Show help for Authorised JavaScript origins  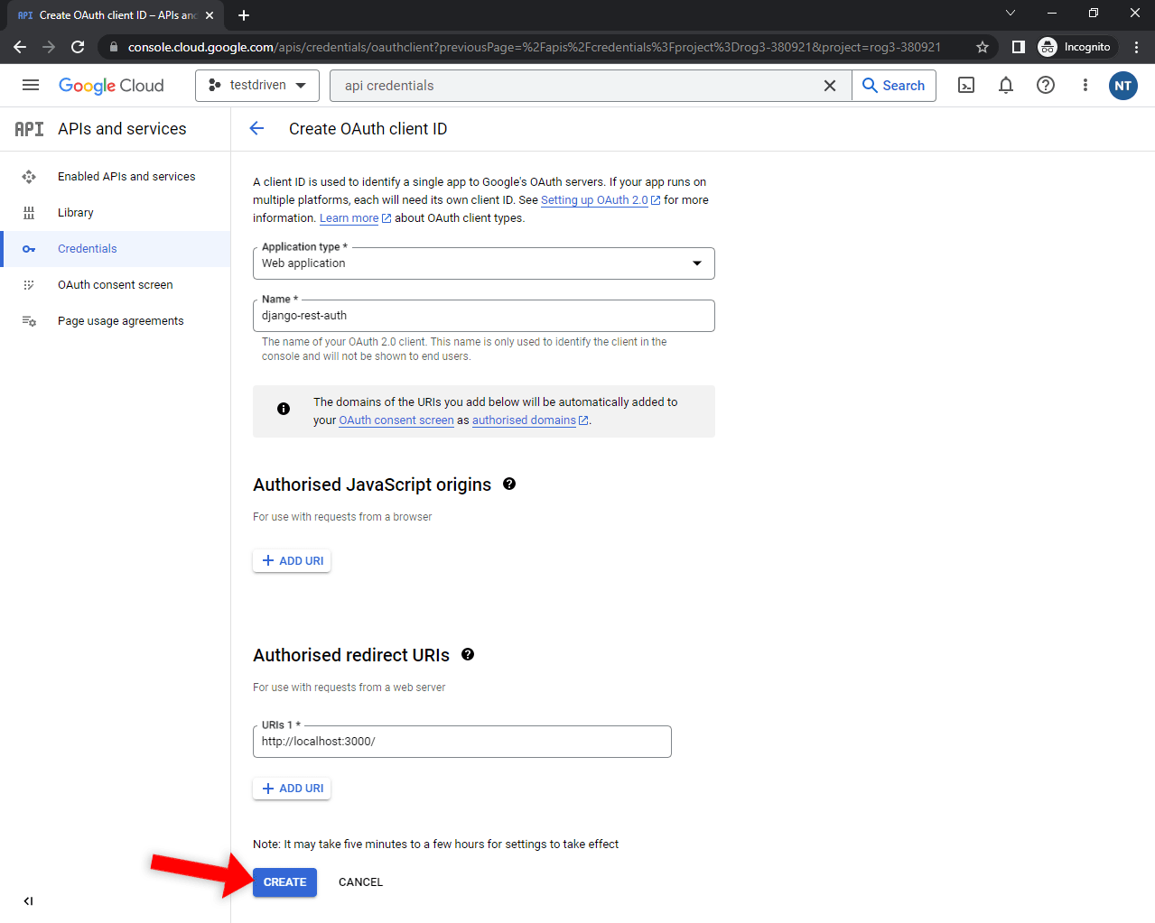(x=509, y=485)
